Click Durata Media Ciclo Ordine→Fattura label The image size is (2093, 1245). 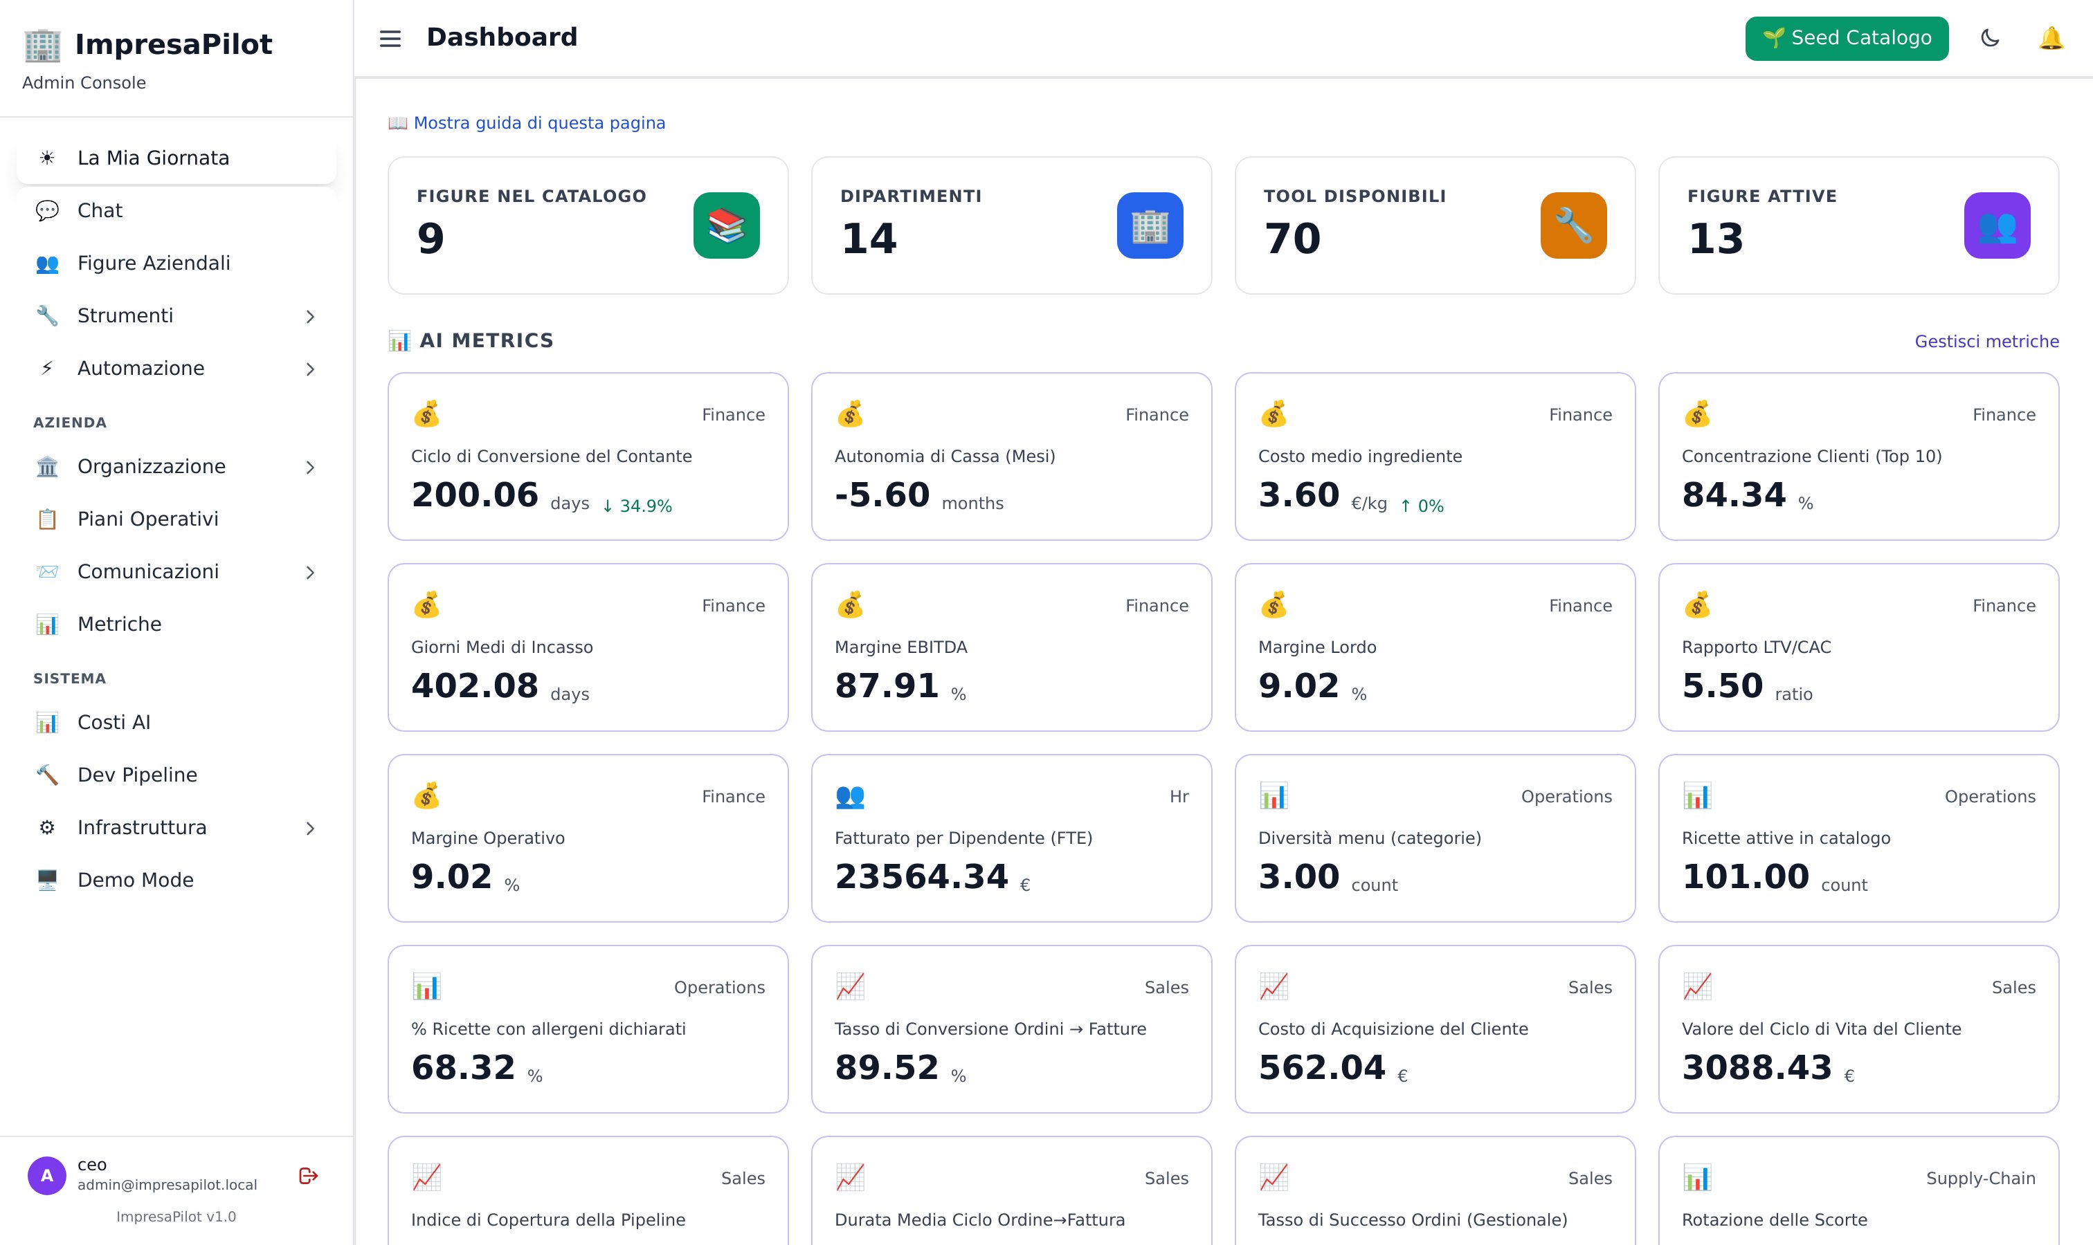coord(979,1220)
